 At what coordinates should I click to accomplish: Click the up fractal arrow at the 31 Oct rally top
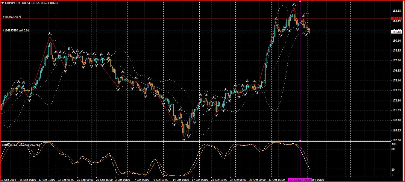276,19
